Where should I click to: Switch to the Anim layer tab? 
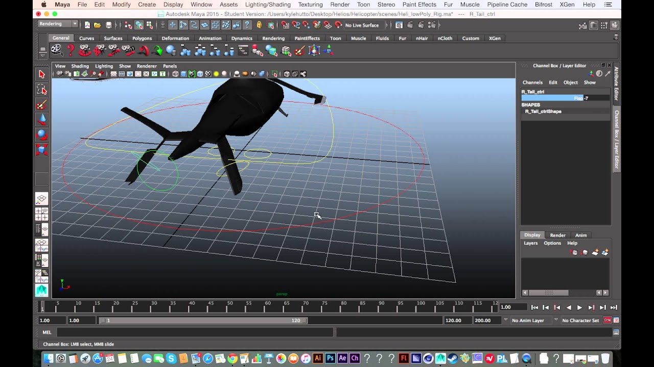tap(581, 235)
